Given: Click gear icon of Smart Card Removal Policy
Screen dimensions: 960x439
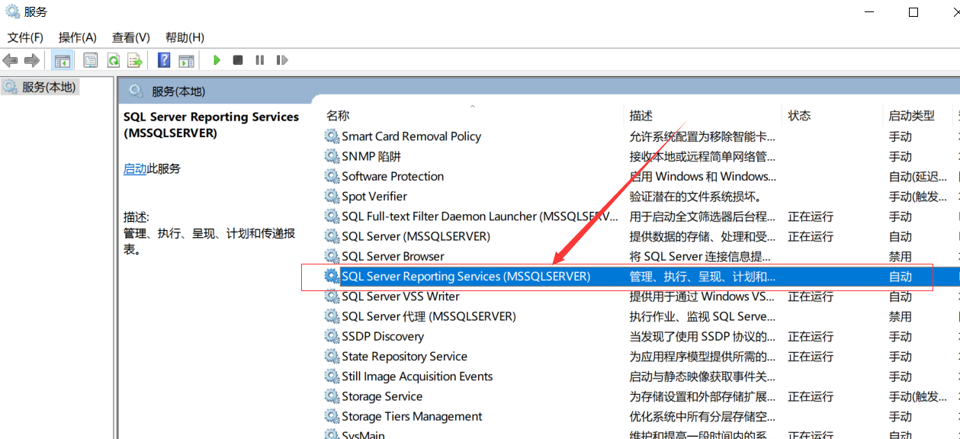Looking at the screenshot, I should coord(332,136).
